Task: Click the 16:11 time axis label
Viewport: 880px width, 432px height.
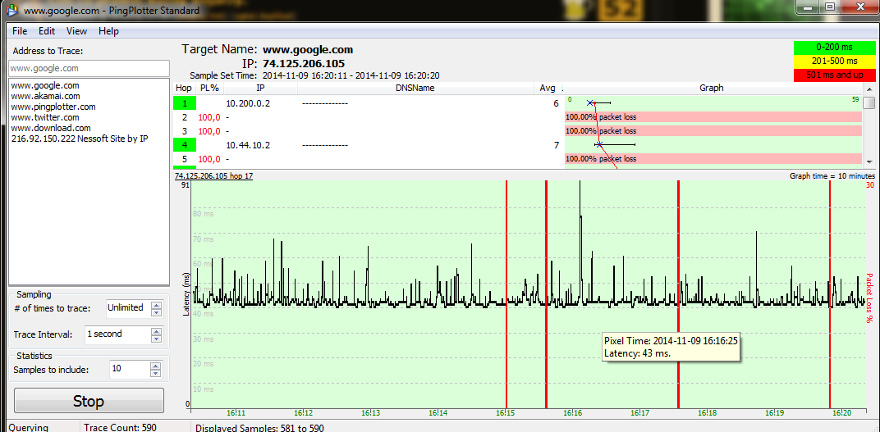Action: tap(236, 413)
